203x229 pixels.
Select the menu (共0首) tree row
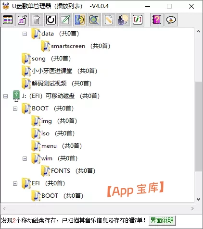coord(62,146)
